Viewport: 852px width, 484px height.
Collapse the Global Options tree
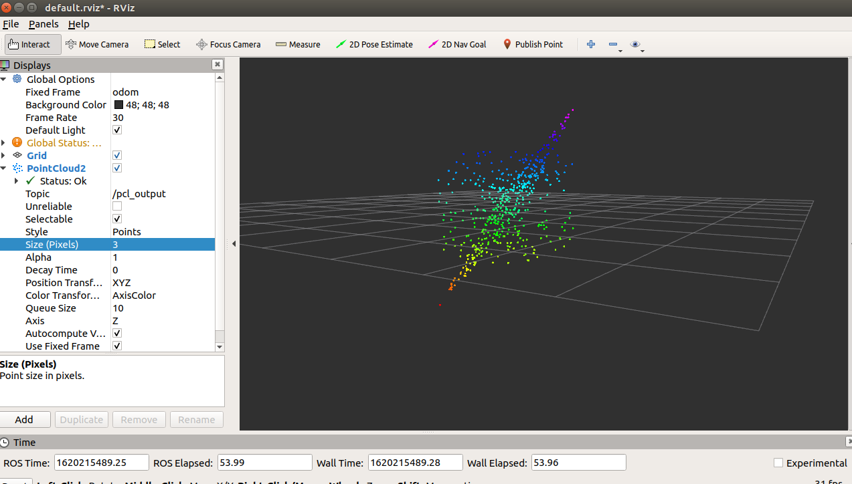point(3,79)
